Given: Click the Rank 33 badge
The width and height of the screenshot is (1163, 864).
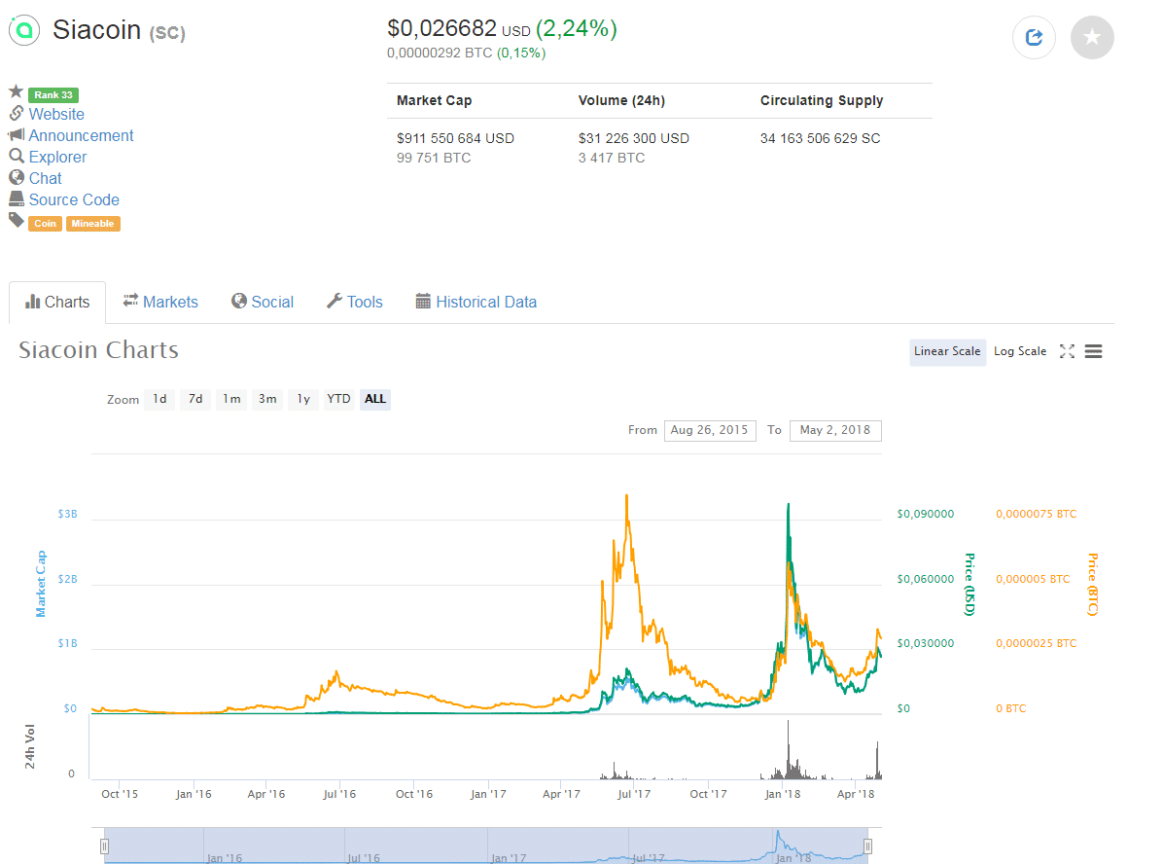Looking at the screenshot, I should pyautogui.click(x=53, y=95).
